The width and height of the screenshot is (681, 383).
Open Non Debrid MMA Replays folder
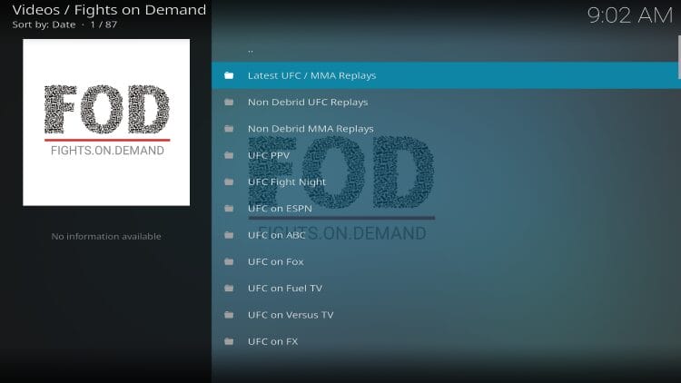pos(446,129)
